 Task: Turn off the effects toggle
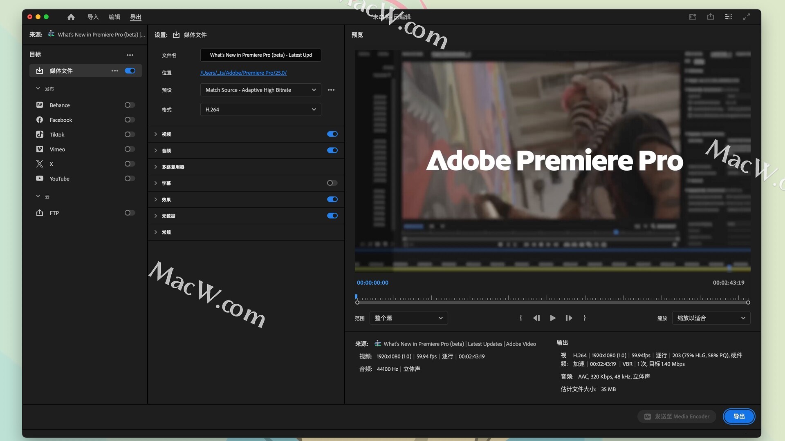332,199
